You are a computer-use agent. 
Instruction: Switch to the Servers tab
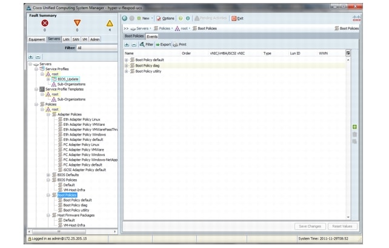54,39
